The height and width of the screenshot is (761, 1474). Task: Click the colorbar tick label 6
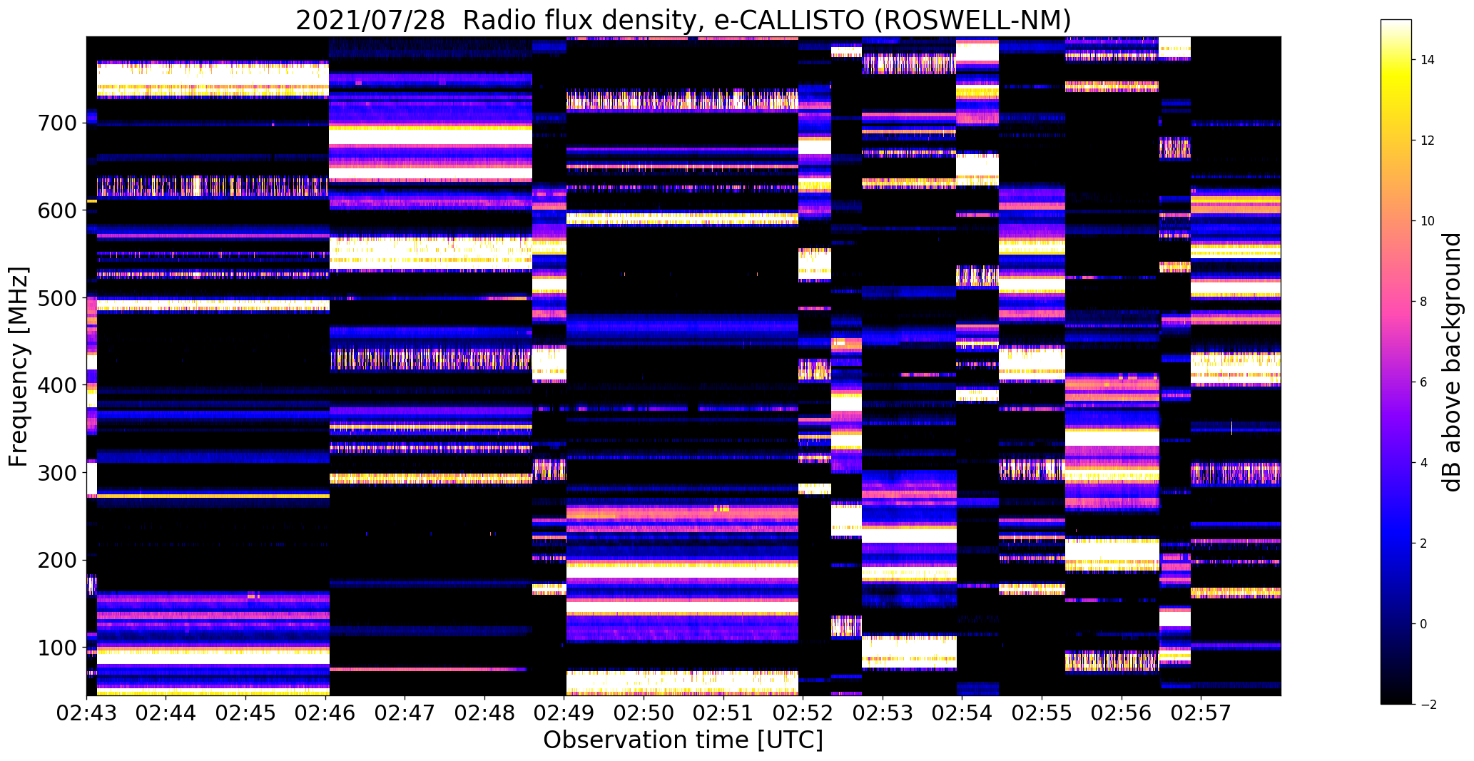[1423, 382]
